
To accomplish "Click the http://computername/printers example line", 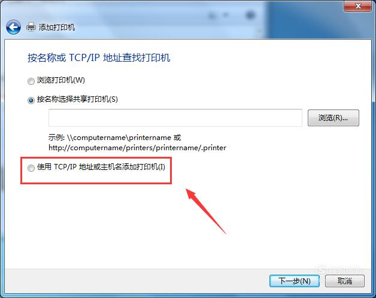I will pos(137,148).
